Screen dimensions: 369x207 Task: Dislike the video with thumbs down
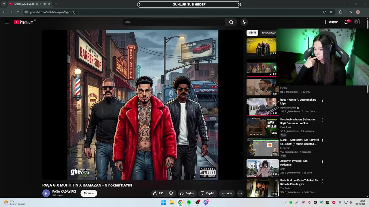[x=171, y=193]
